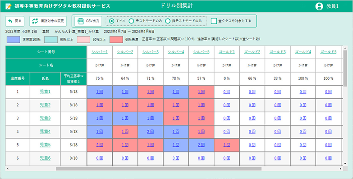Open the ゴールド4 sheet link
This screenshot has width=353, height=179.
tap(303, 52)
